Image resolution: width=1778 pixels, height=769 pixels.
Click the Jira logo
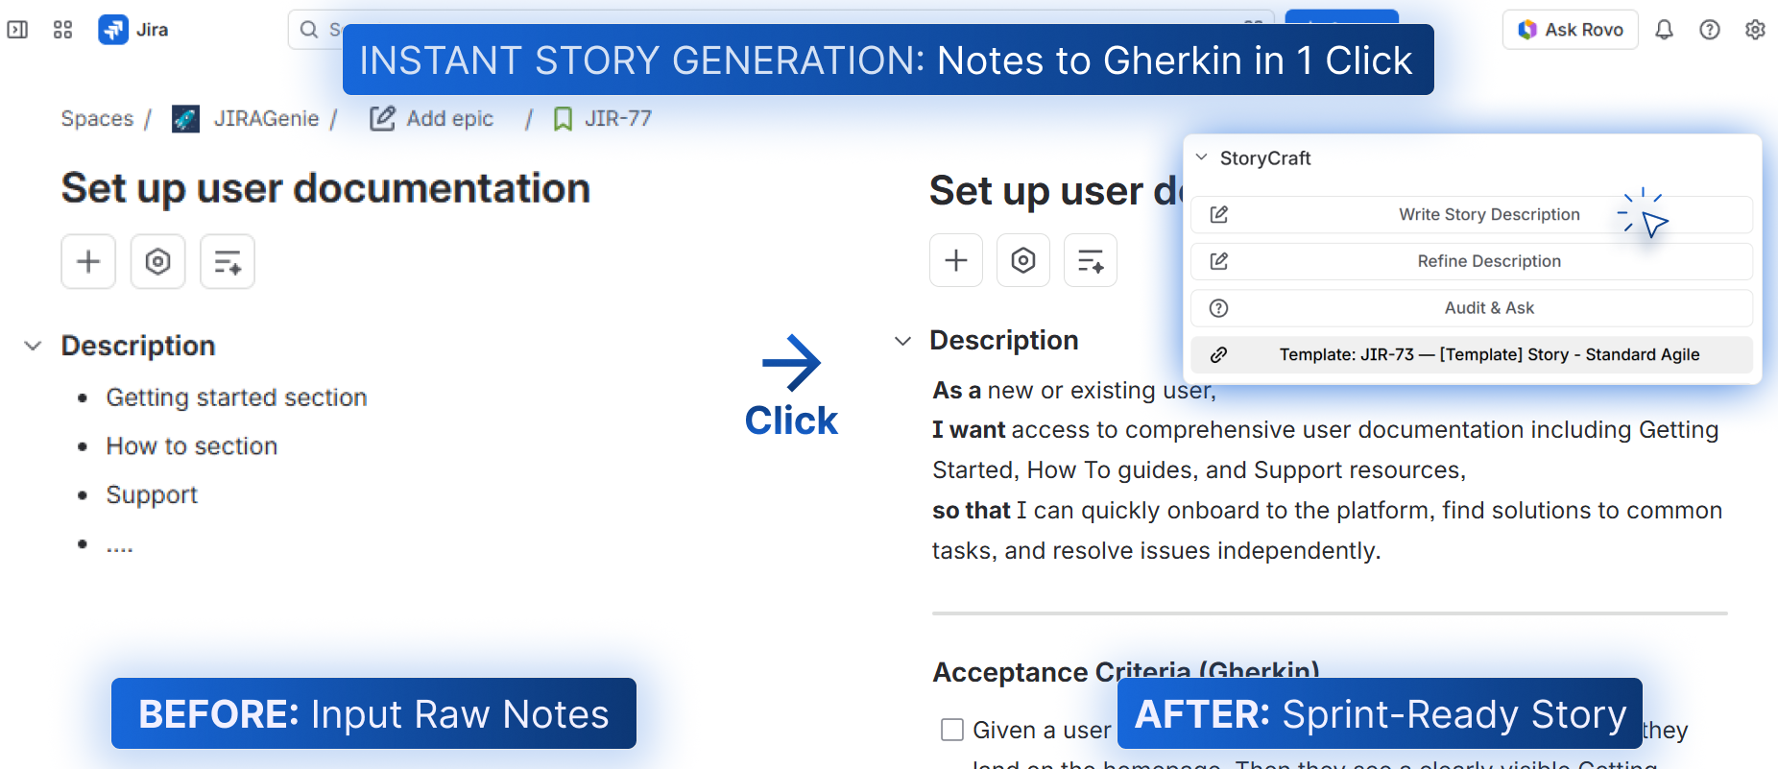click(x=113, y=30)
